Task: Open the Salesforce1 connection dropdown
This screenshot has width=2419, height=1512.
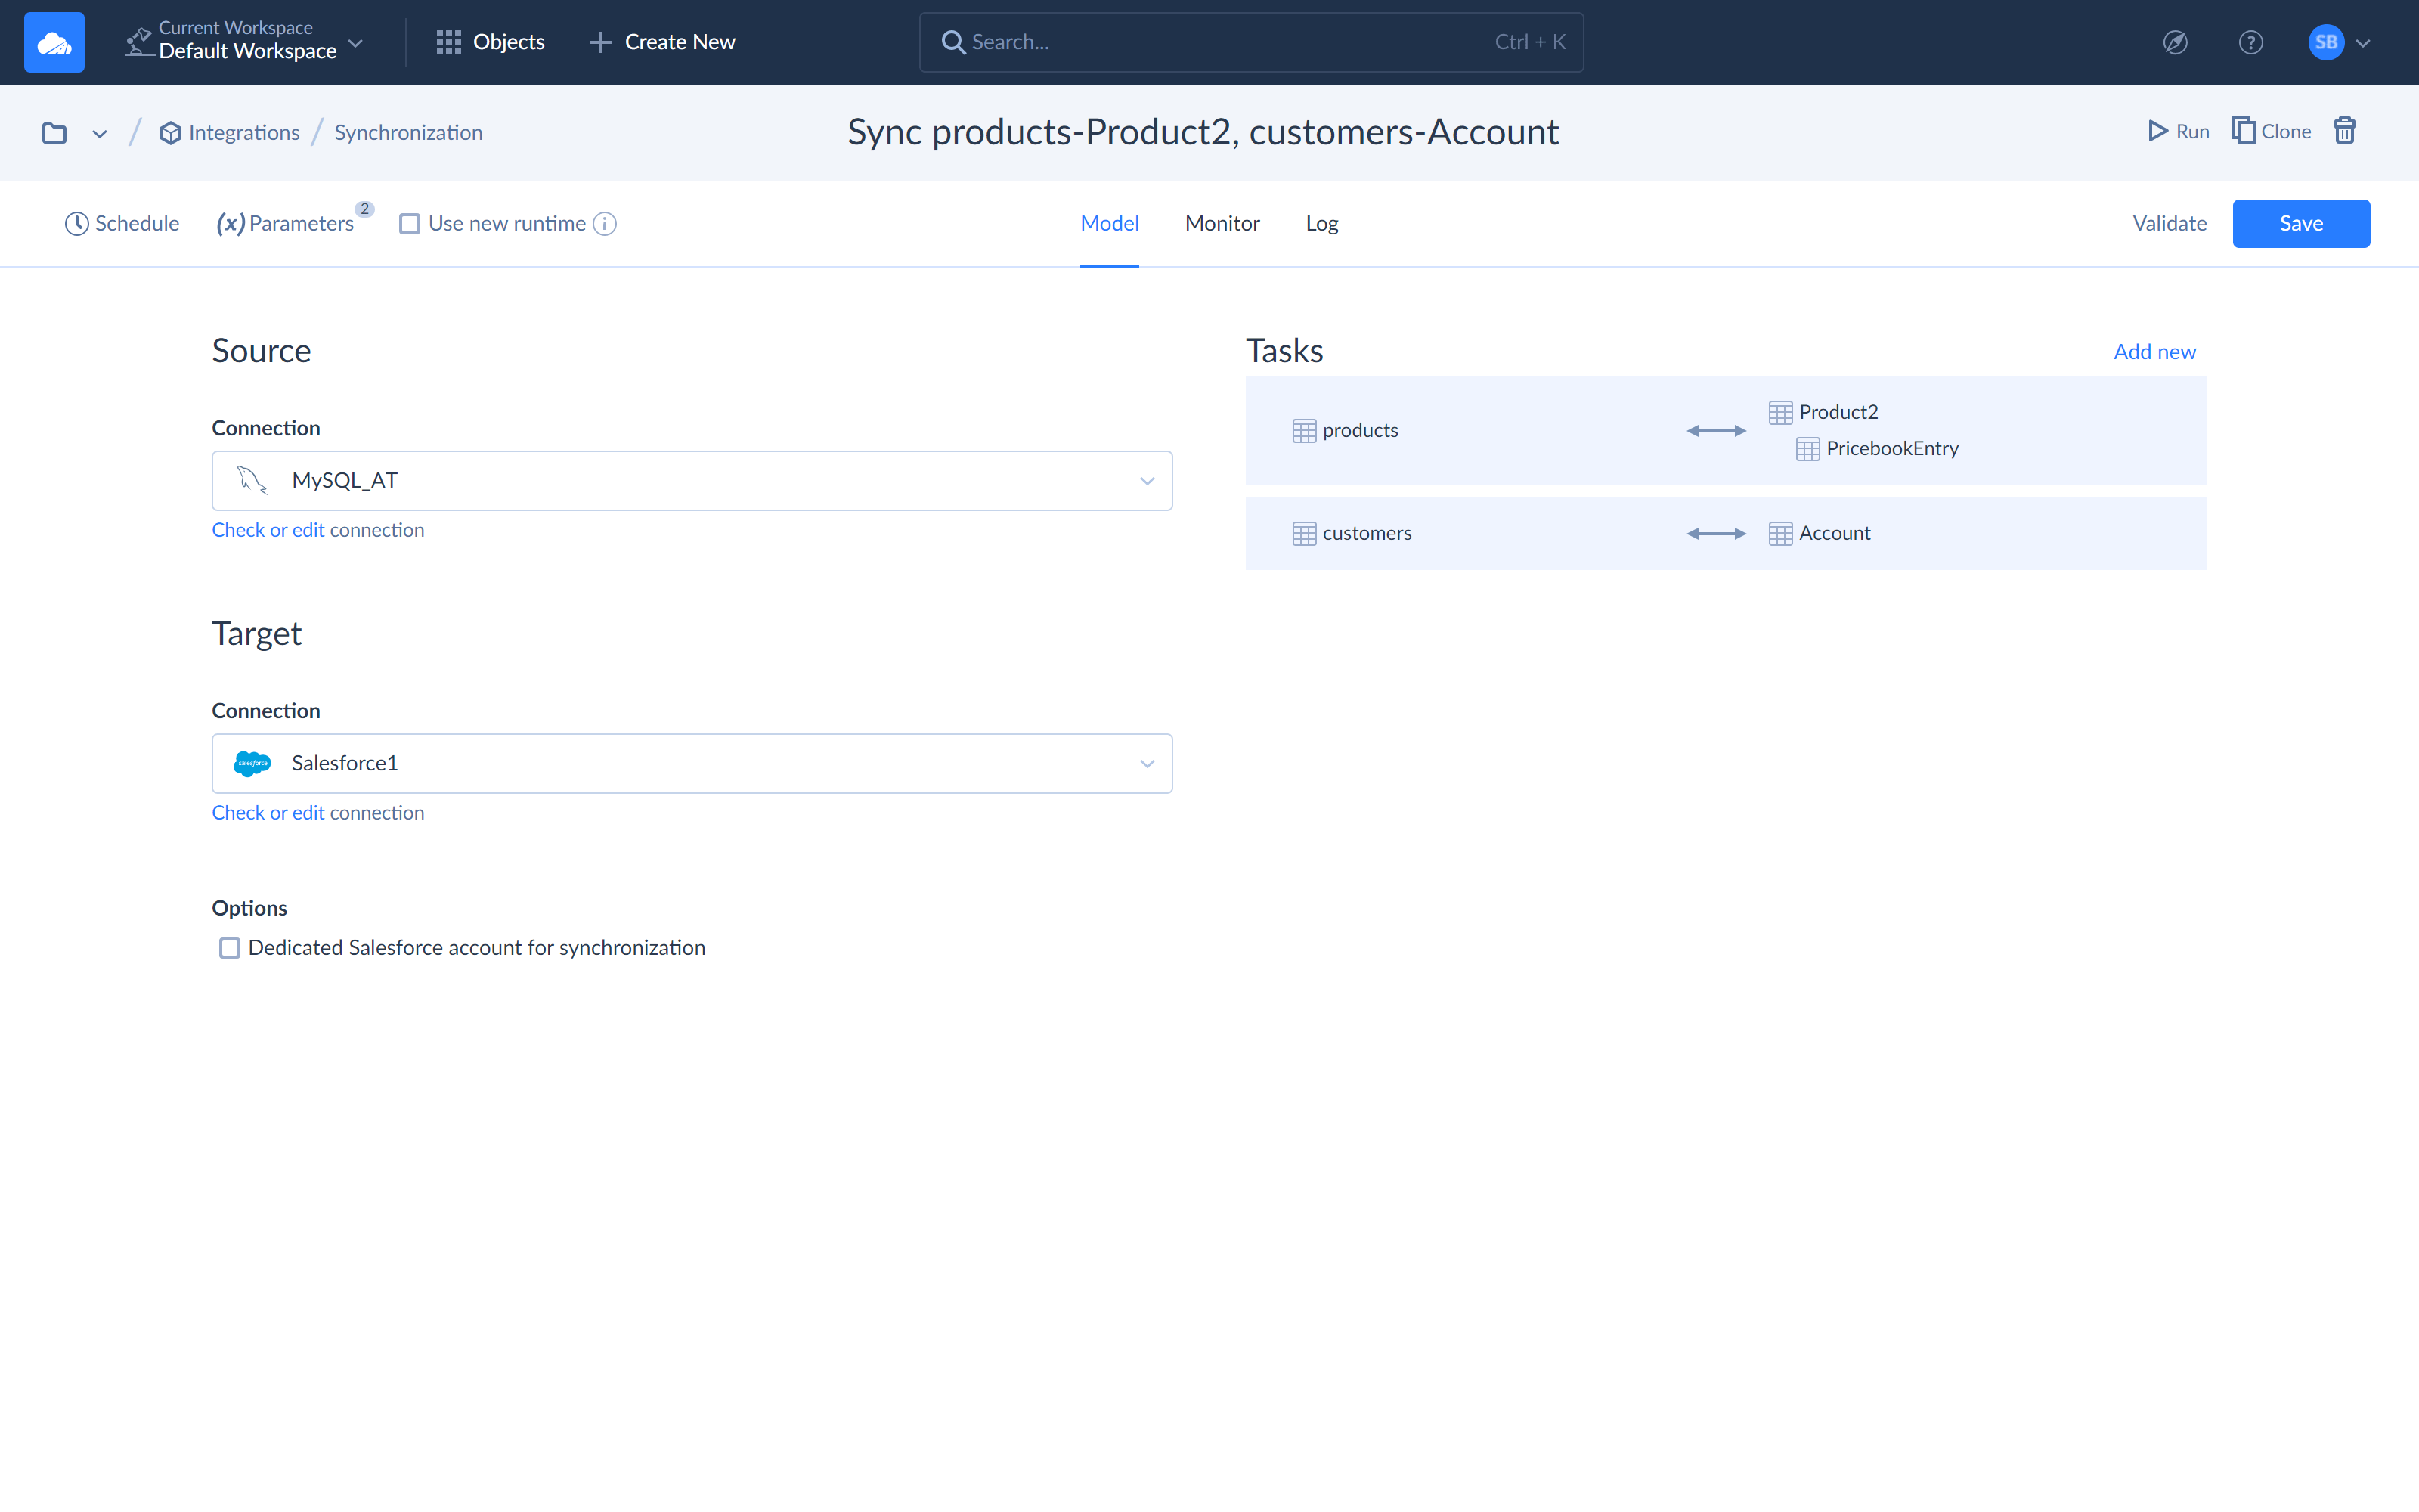Action: click(1147, 763)
